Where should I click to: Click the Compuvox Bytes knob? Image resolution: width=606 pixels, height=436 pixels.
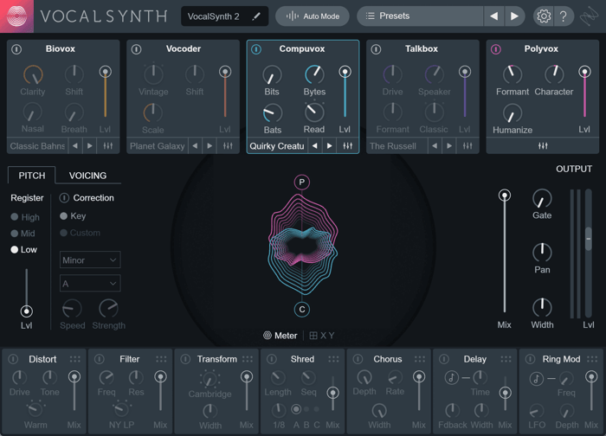coord(314,74)
